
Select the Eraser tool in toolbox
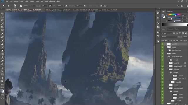click(2, 50)
